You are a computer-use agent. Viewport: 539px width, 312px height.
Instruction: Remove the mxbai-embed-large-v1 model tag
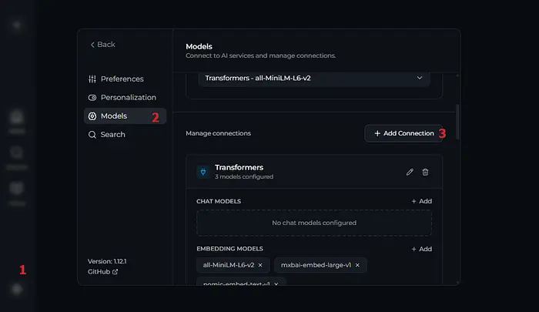pos(357,265)
